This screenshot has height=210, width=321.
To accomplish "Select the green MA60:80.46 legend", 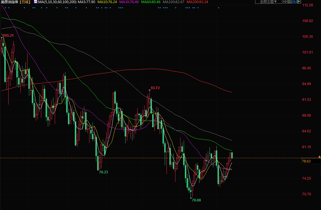I will pos(151,2).
